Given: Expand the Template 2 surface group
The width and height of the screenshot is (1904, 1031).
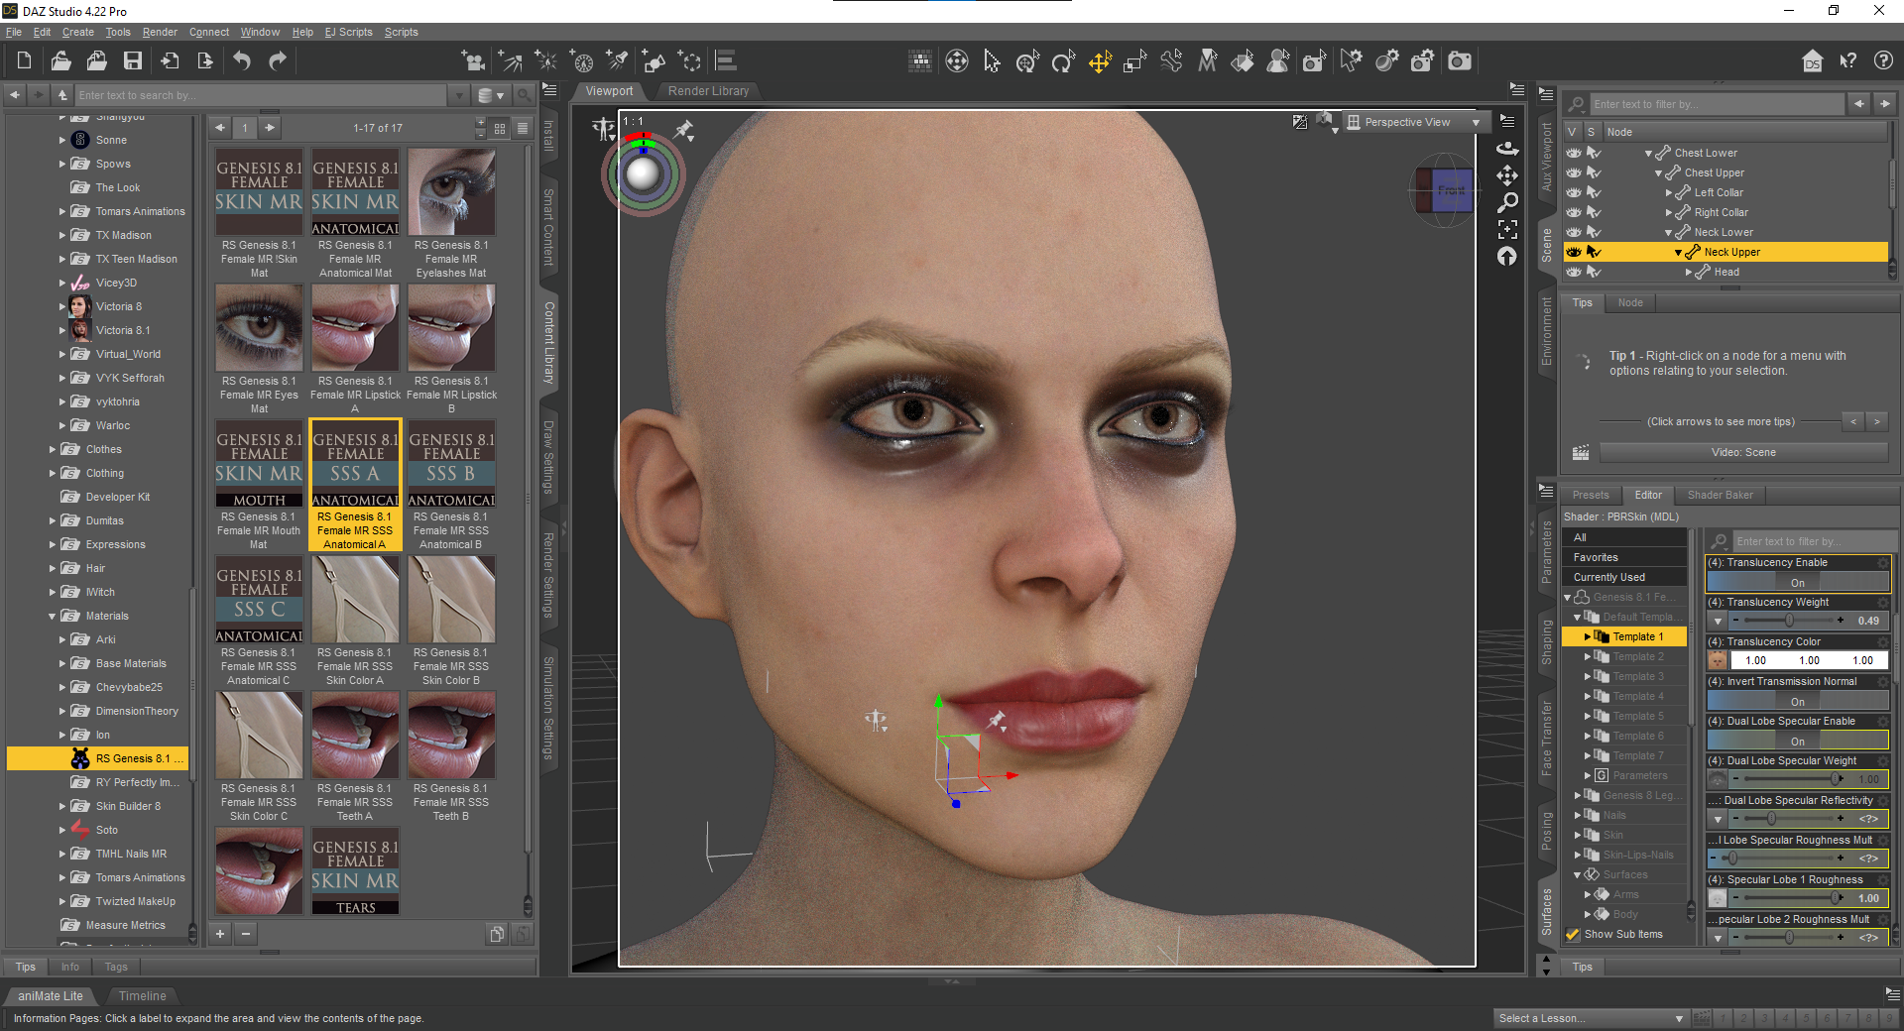Looking at the screenshot, I should (1587, 656).
